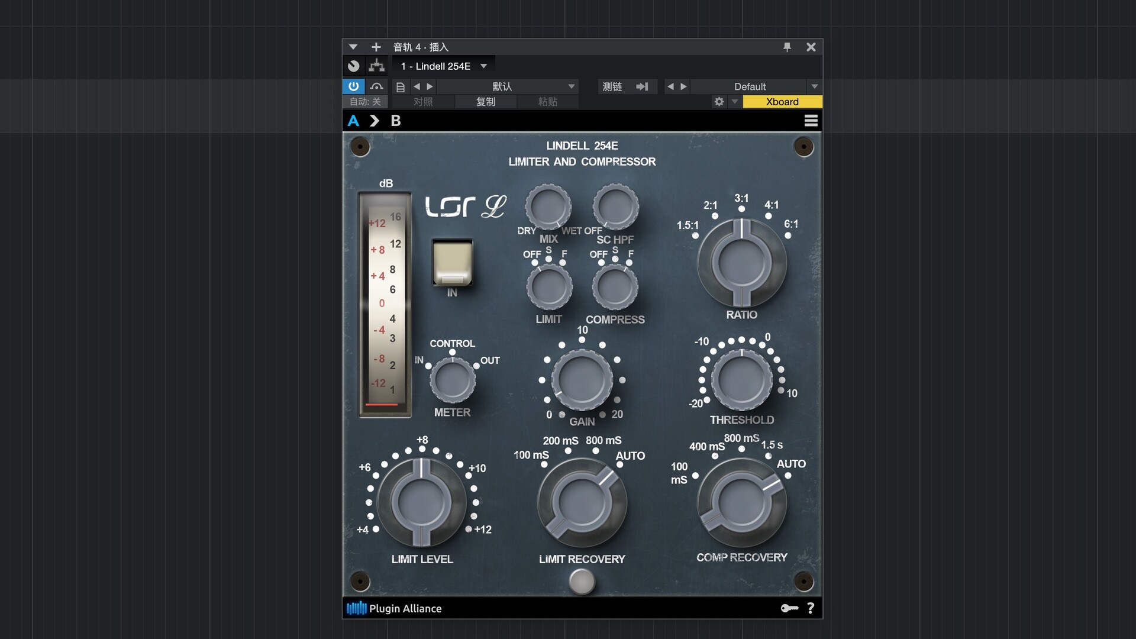Screen dimensions: 1136x639
Task: Select settings bank B
Action: (396, 121)
